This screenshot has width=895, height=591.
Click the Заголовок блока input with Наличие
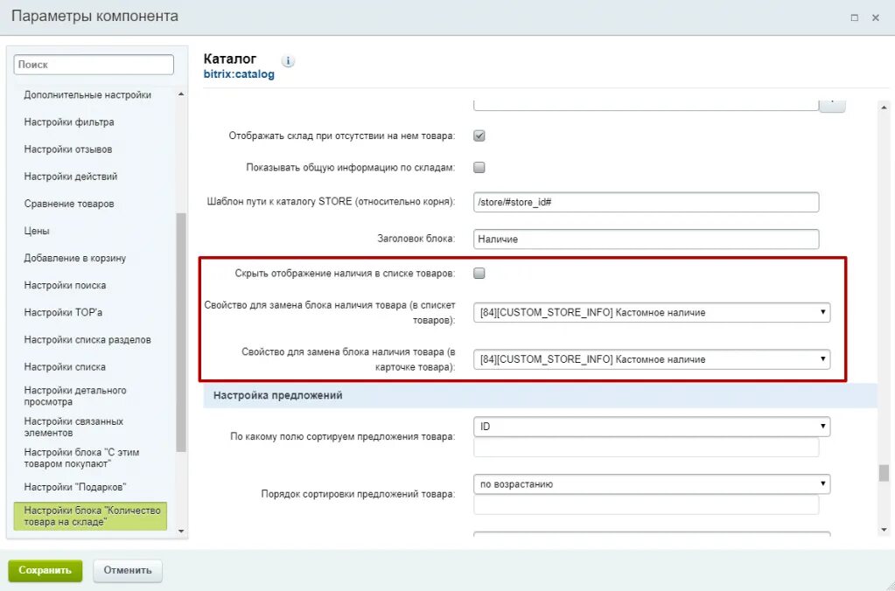pyautogui.click(x=647, y=239)
